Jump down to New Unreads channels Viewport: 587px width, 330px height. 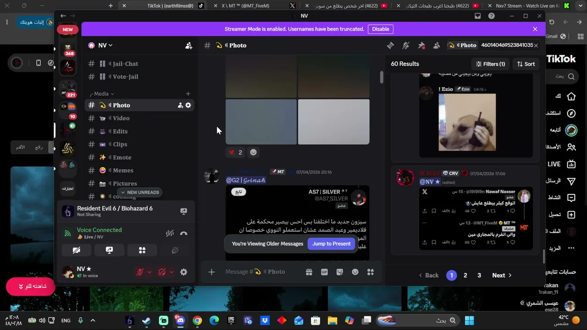pyautogui.click(x=140, y=192)
